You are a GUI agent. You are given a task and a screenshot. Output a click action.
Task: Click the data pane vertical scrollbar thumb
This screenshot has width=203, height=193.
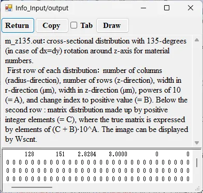click(197, 162)
